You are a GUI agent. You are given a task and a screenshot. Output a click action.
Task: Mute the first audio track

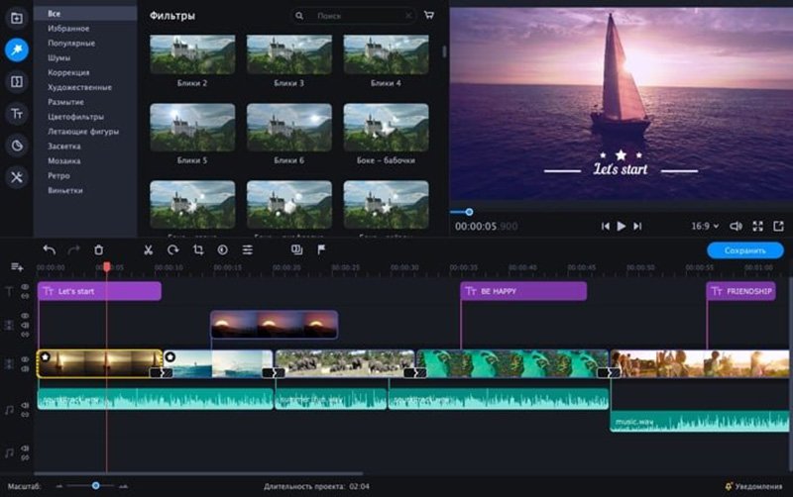pos(26,403)
